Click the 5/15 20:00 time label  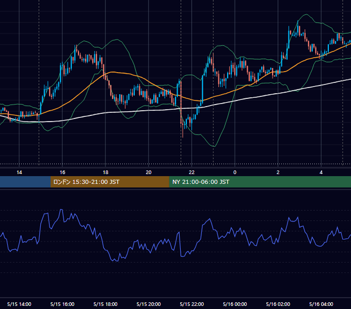pyautogui.click(x=149, y=304)
